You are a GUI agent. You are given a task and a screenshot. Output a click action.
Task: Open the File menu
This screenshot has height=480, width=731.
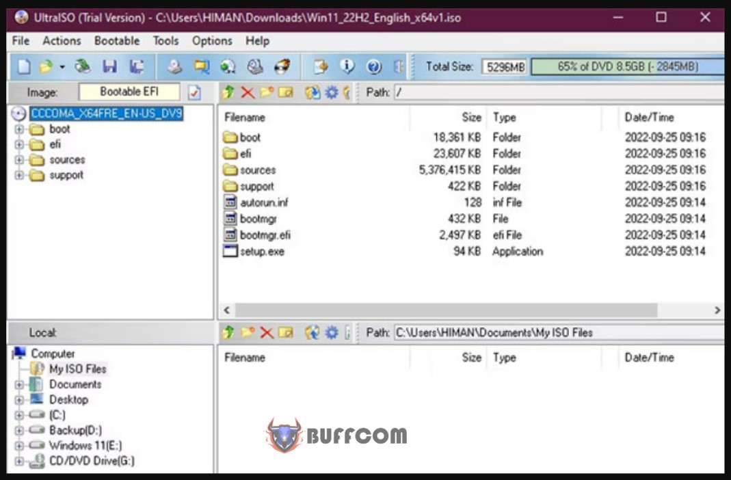click(x=21, y=41)
